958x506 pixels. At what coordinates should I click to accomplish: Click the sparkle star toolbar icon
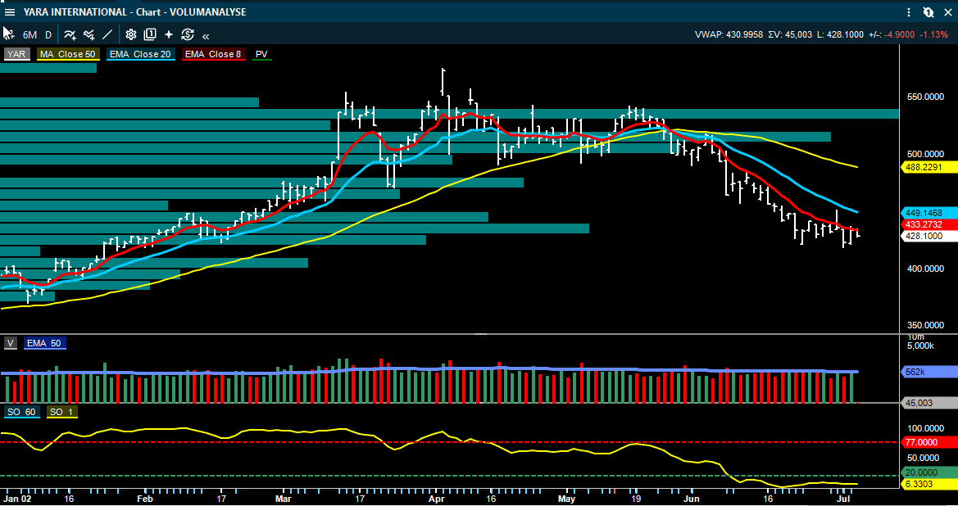(169, 34)
